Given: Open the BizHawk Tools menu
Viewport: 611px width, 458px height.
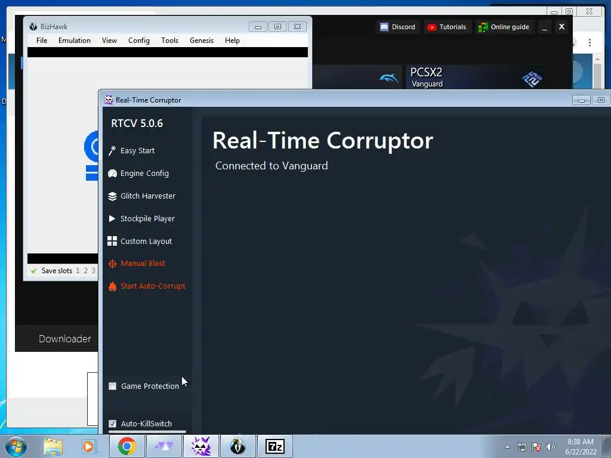Looking at the screenshot, I should 170,41.
